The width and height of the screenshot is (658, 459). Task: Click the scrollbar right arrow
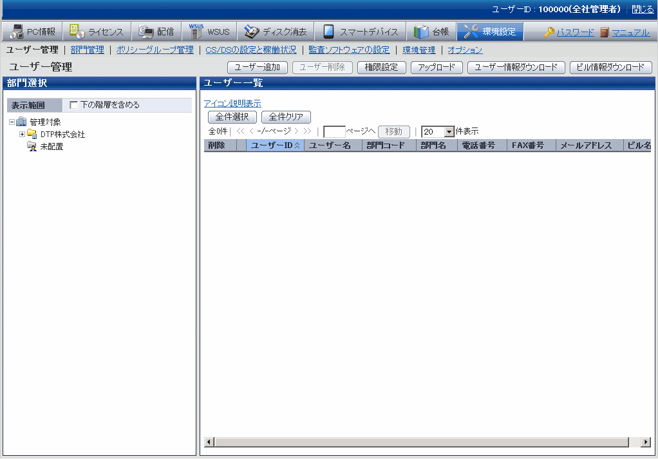pos(646,442)
